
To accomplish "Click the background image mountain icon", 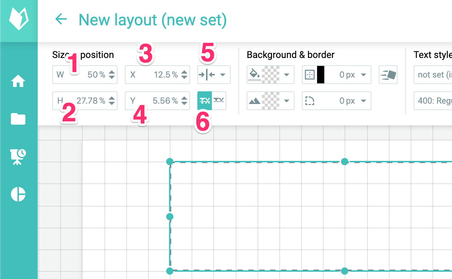I will click(254, 101).
